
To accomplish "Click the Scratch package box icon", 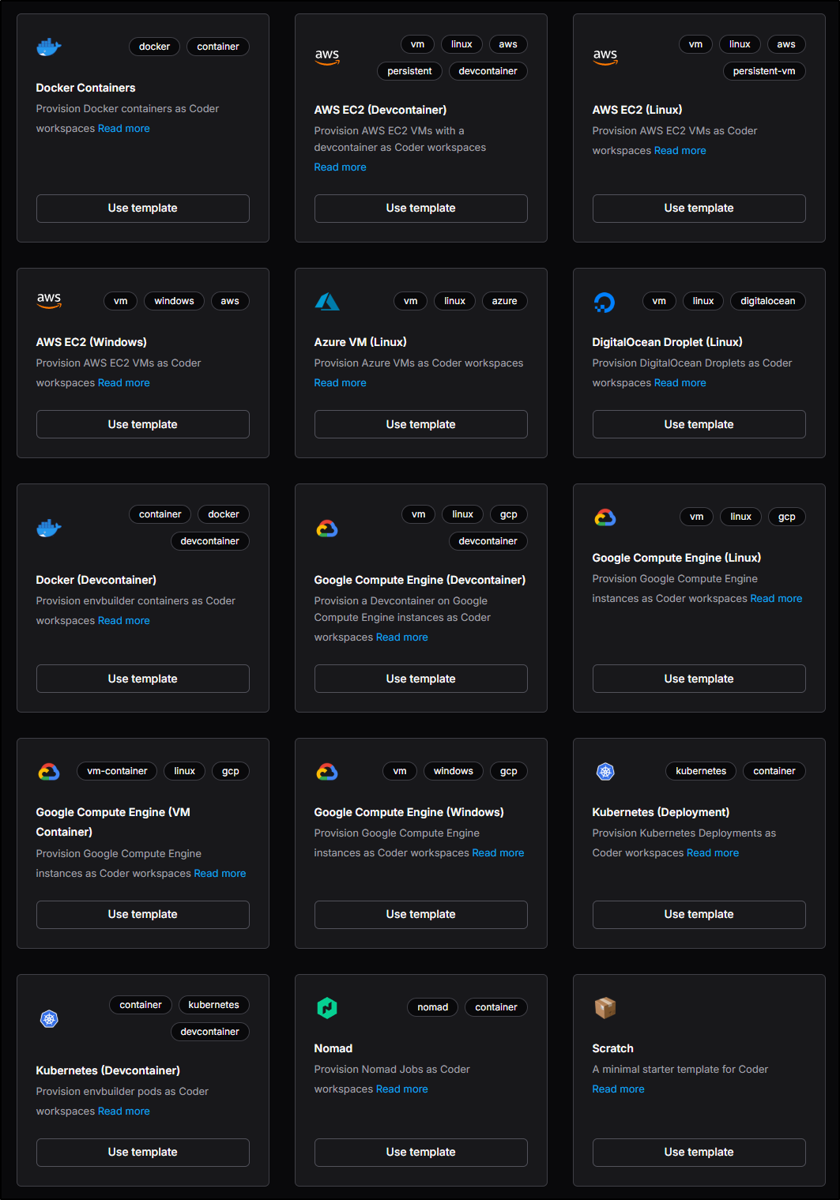I will 605,1007.
